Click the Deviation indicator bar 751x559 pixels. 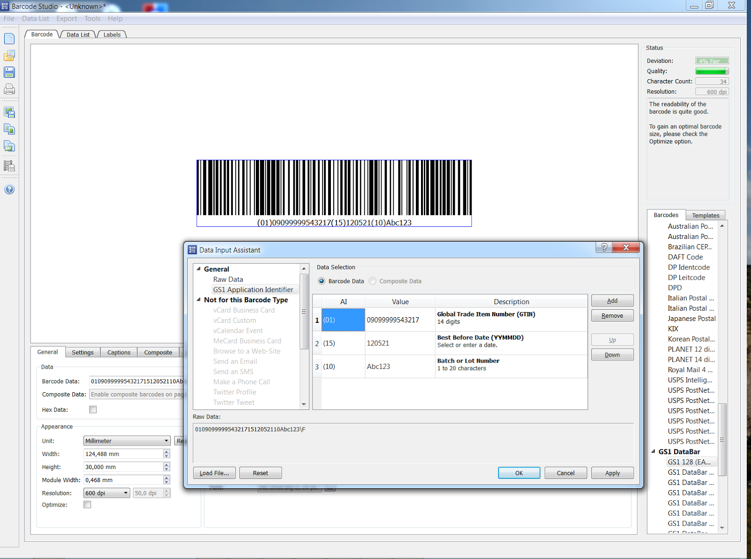pos(712,61)
